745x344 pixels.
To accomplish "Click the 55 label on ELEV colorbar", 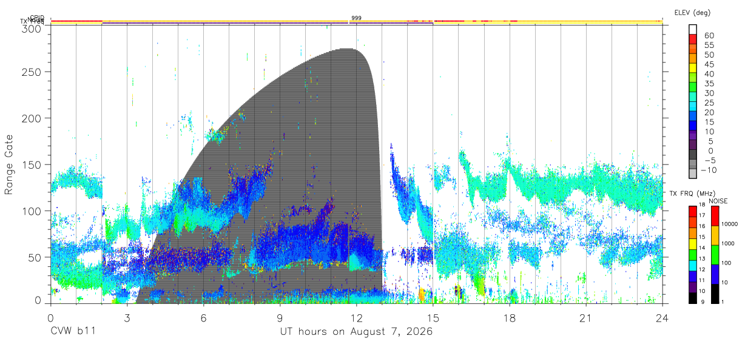I will pyautogui.click(x=708, y=46).
